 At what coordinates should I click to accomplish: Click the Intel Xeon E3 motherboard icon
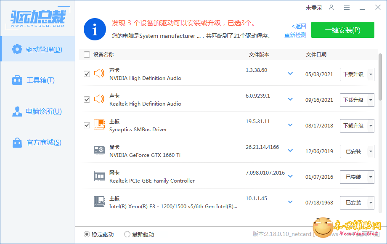click(x=99, y=202)
